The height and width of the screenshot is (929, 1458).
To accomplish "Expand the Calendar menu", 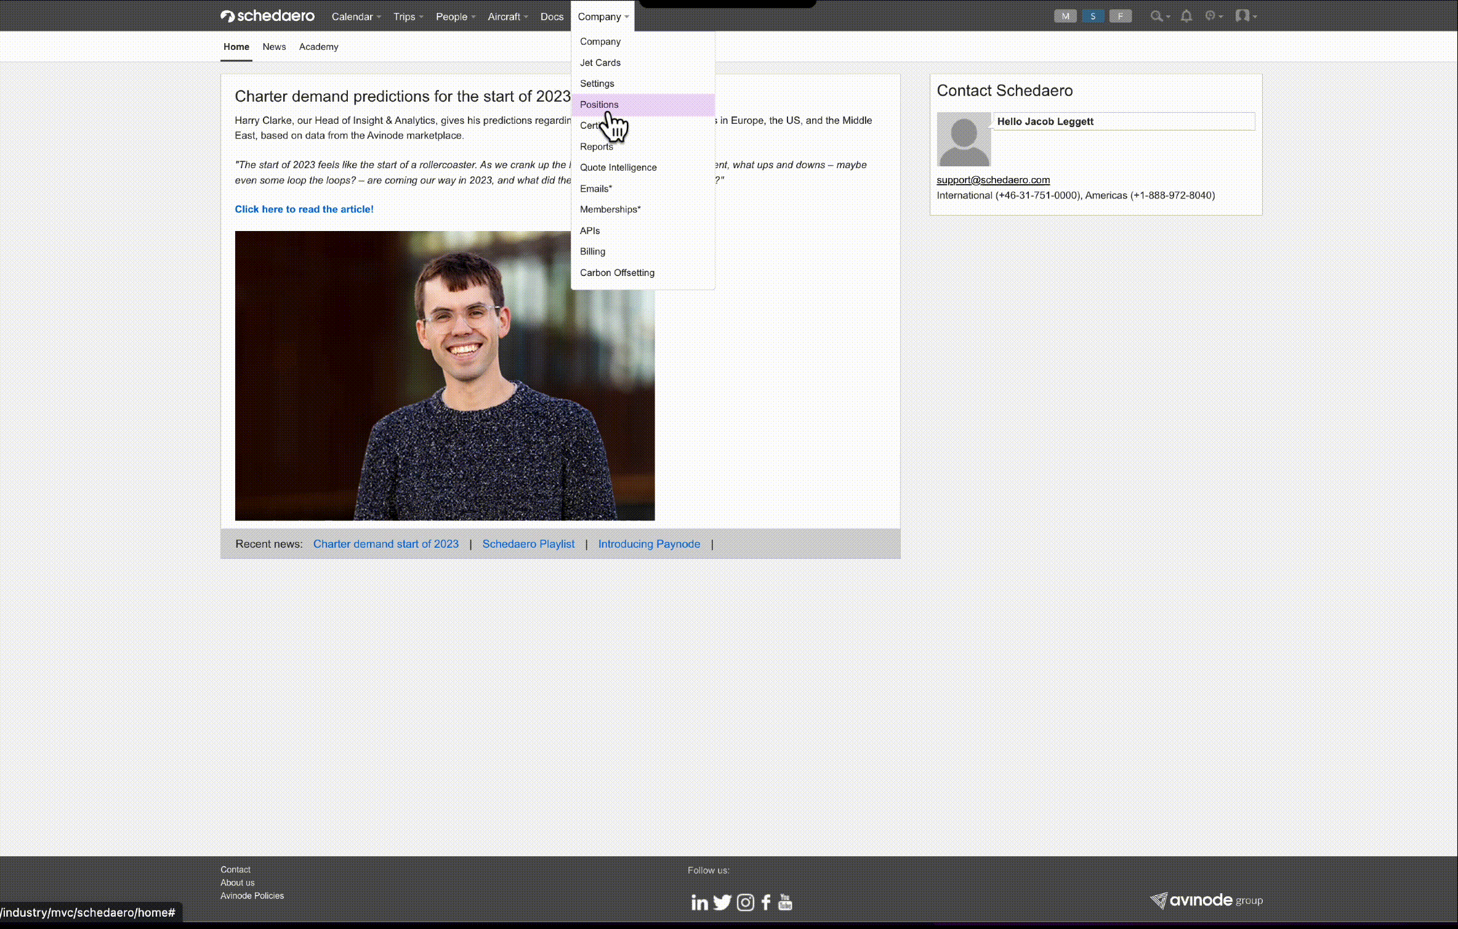I will click(356, 17).
